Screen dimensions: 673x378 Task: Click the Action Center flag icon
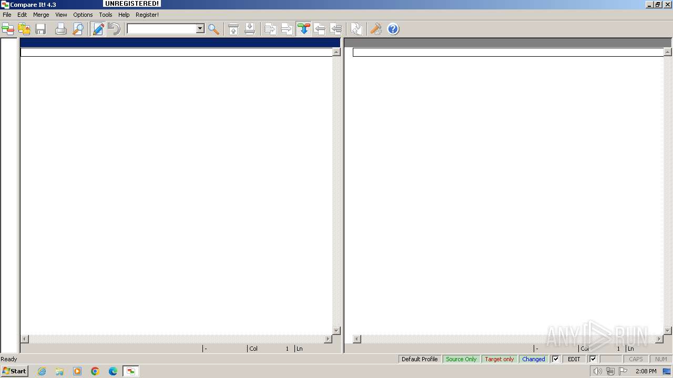pos(623,371)
